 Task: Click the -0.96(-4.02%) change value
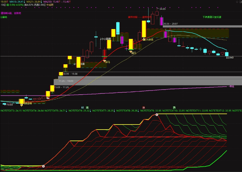coord(16,5)
